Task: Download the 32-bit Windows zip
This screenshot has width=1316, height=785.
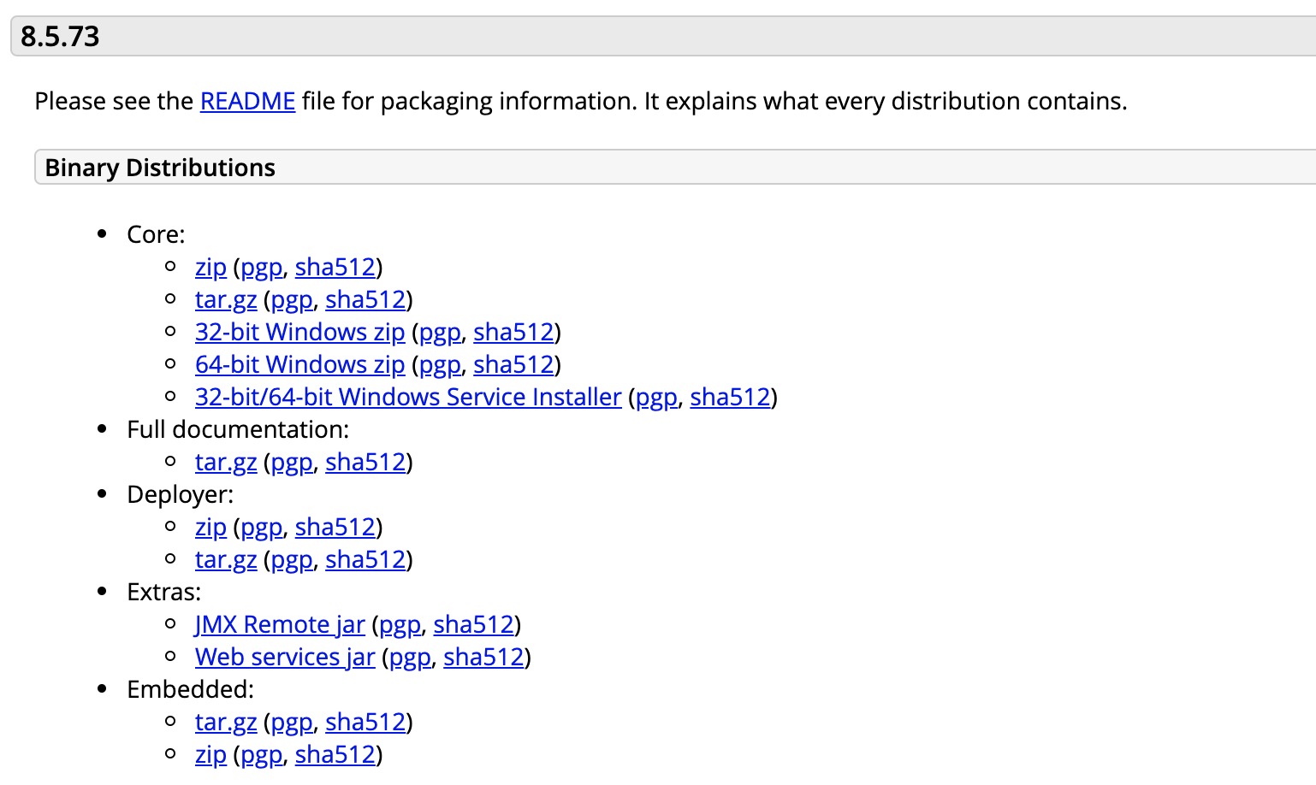Action: point(300,332)
